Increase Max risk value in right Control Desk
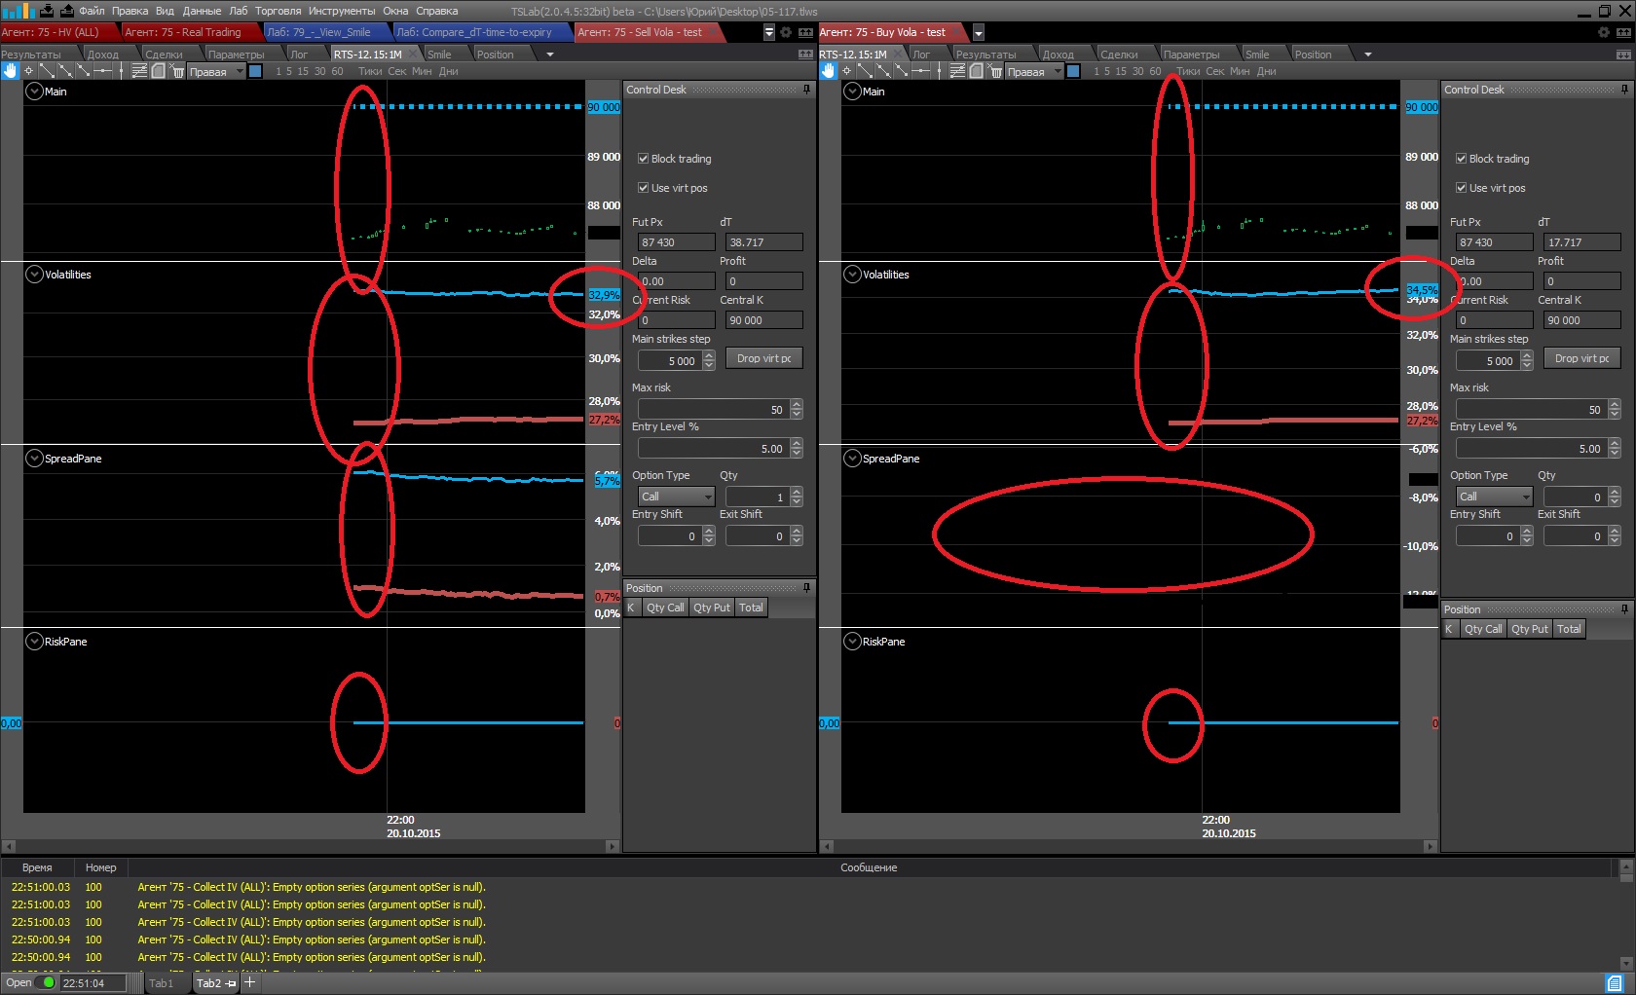This screenshot has width=1636, height=995. tap(1615, 405)
